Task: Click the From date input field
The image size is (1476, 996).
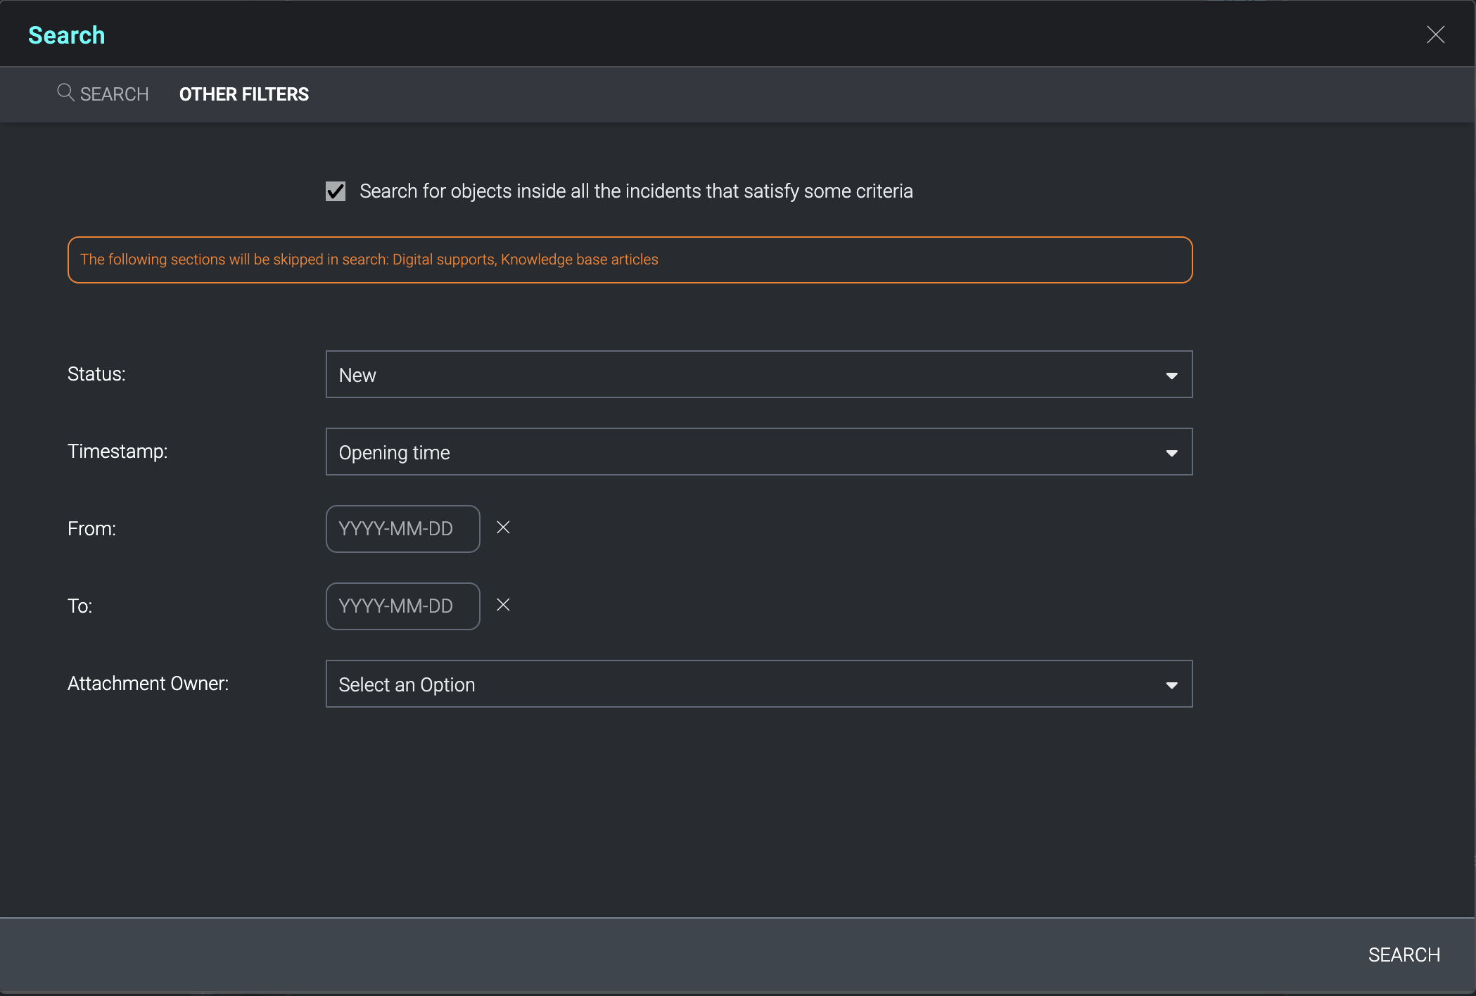Action: click(402, 529)
